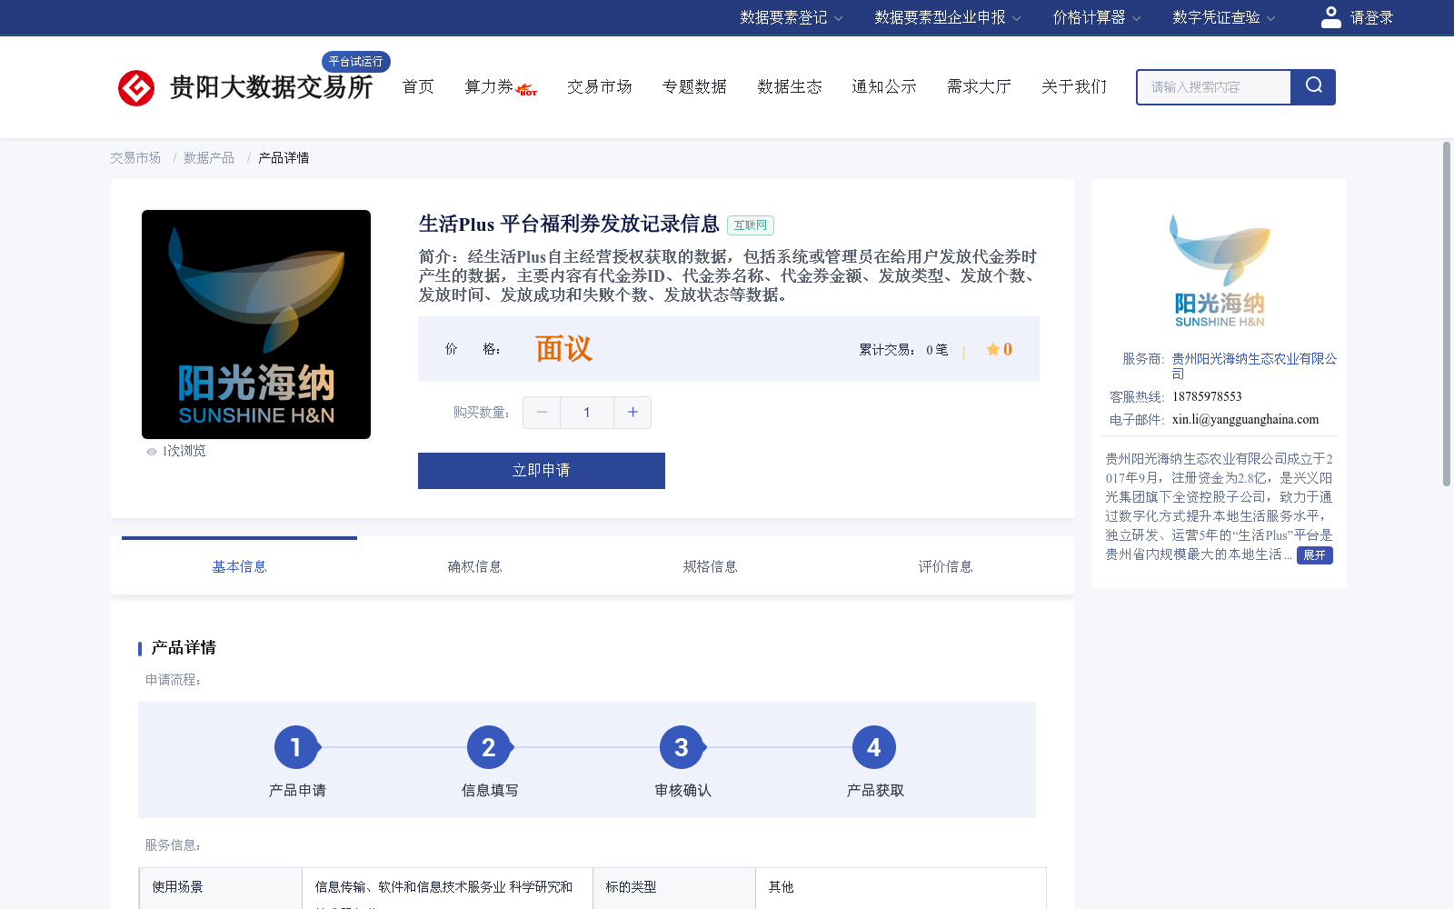The width and height of the screenshot is (1454, 909).
Task: Switch to the 规格信息 tab
Action: [x=710, y=565]
